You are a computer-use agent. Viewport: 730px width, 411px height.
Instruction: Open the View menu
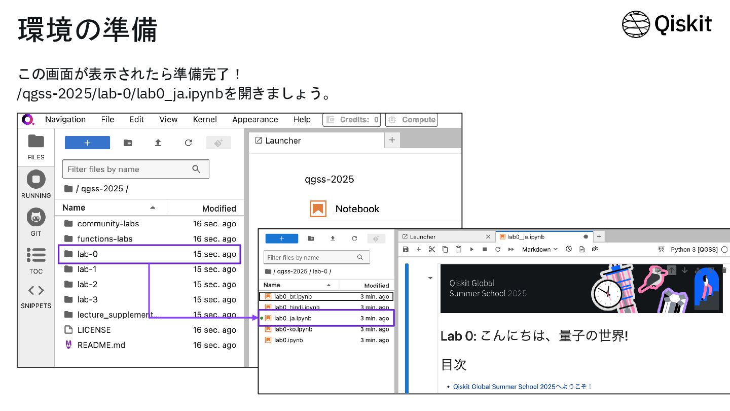click(168, 120)
